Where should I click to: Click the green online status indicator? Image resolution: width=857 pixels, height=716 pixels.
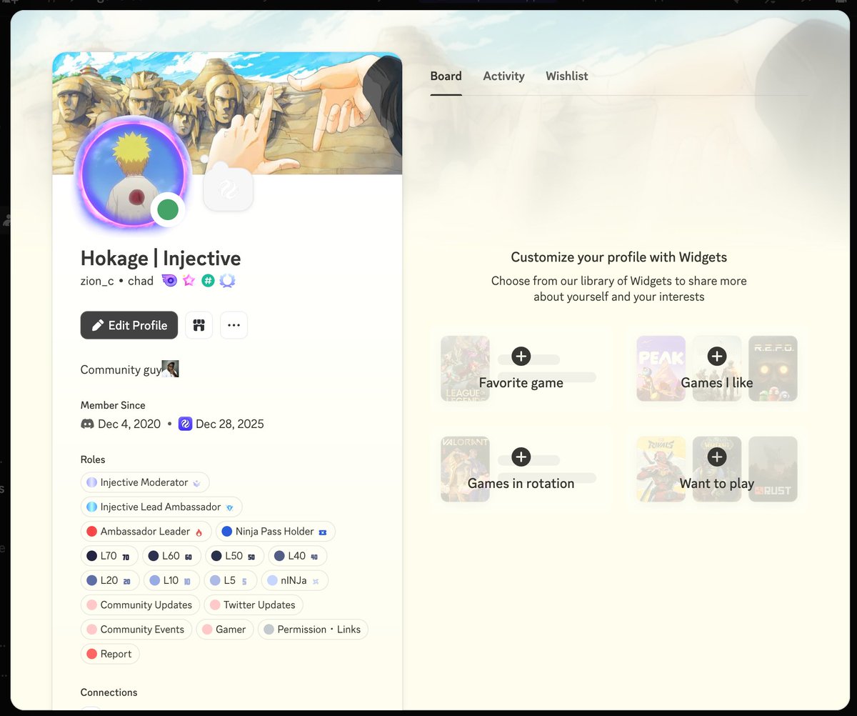[168, 210]
